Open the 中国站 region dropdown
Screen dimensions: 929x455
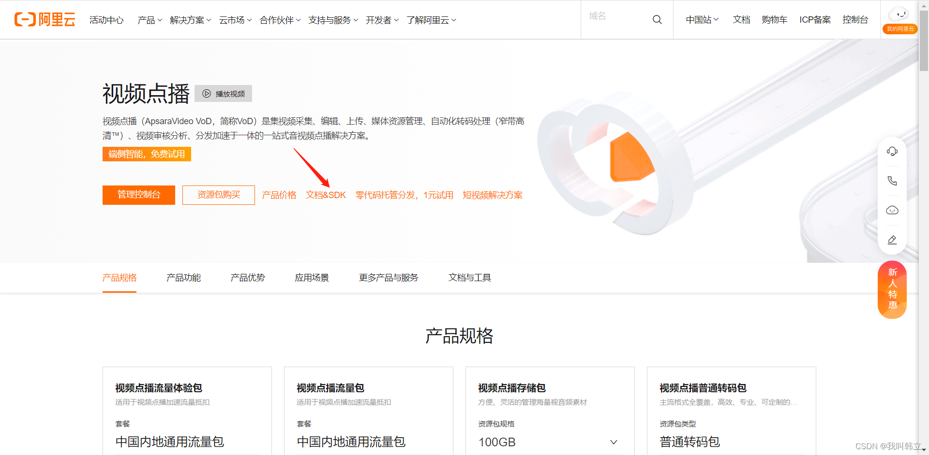point(702,19)
